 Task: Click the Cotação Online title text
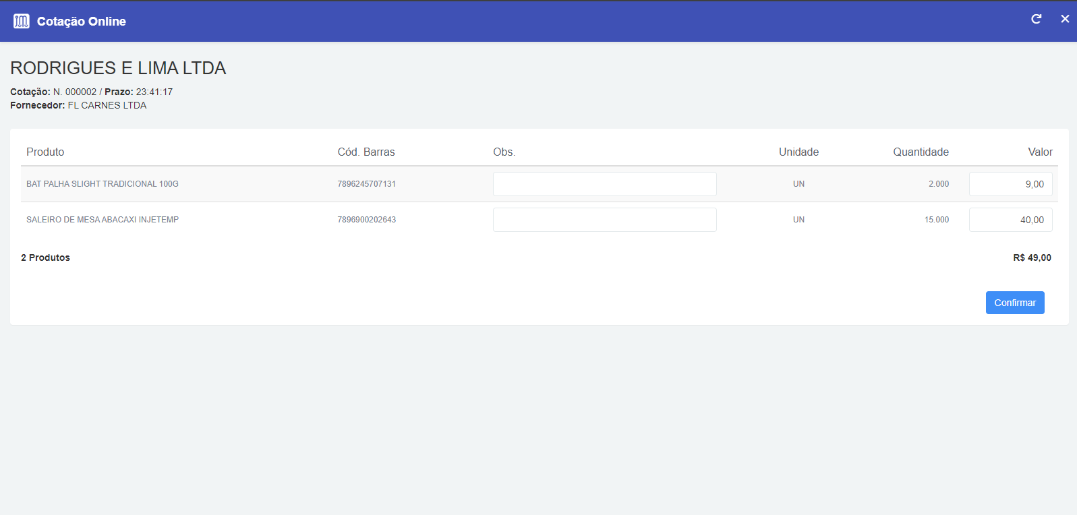pos(82,22)
